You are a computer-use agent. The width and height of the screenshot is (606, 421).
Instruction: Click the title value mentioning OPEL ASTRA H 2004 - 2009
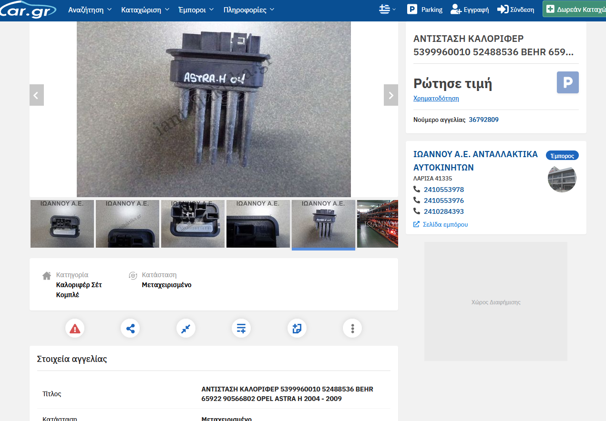coord(288,394)
